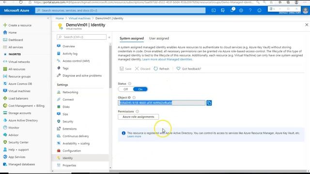Screen dimensions: 310x174
Task: Open Properties settings item
Action: click(x=66, y=165)
